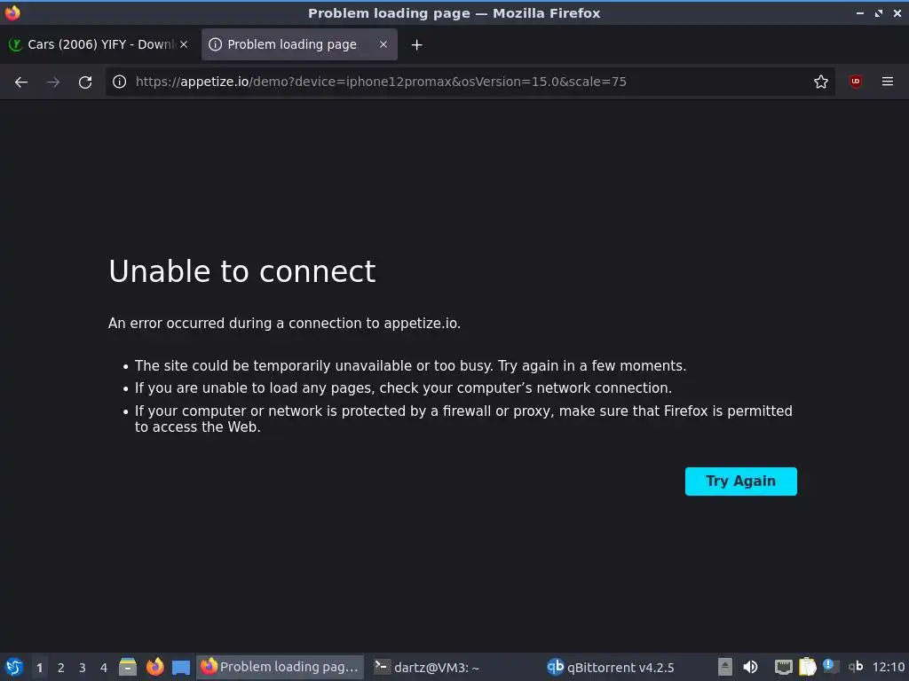This screenshot has height=681, width=909.
Task: Open the Firefox hamburger application menu
Action: pyautogui.click(x=887, y=82)
